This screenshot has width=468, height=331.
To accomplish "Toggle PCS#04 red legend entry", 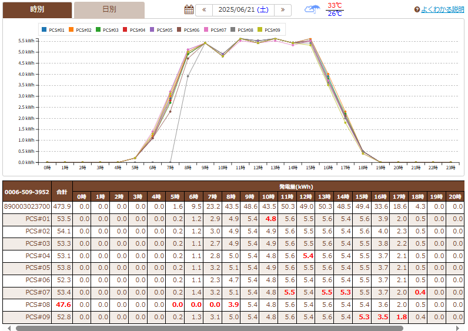I will pos(134,30).
